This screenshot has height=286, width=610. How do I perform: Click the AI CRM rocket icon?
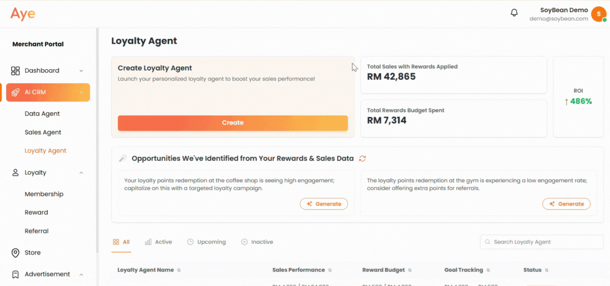click(x=15, y=92)
